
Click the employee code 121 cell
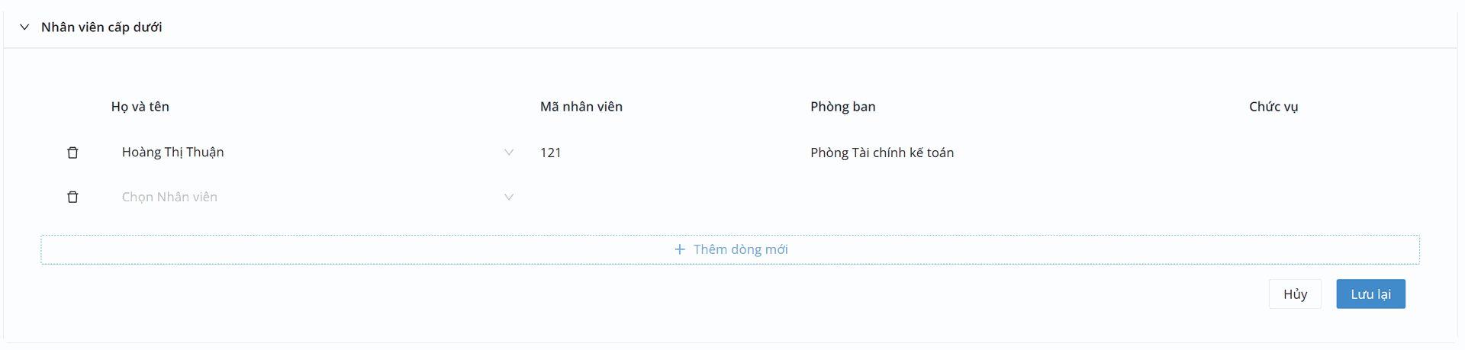tap(551, 153)
